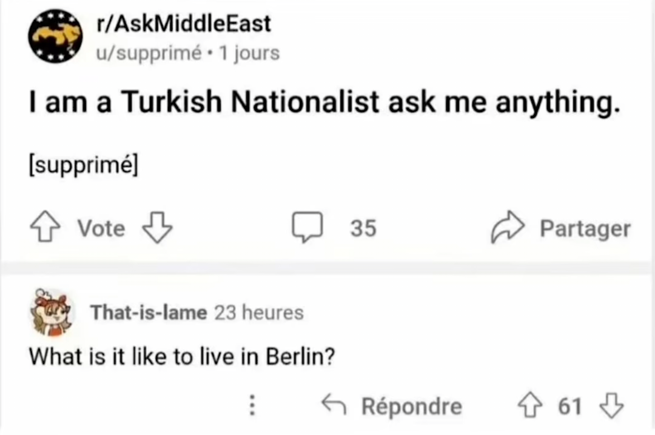Image resolution: width=655 pixels, height=435 pixels.
Task: Open the post comments via speech bubble icon
Action: (307, 227)
